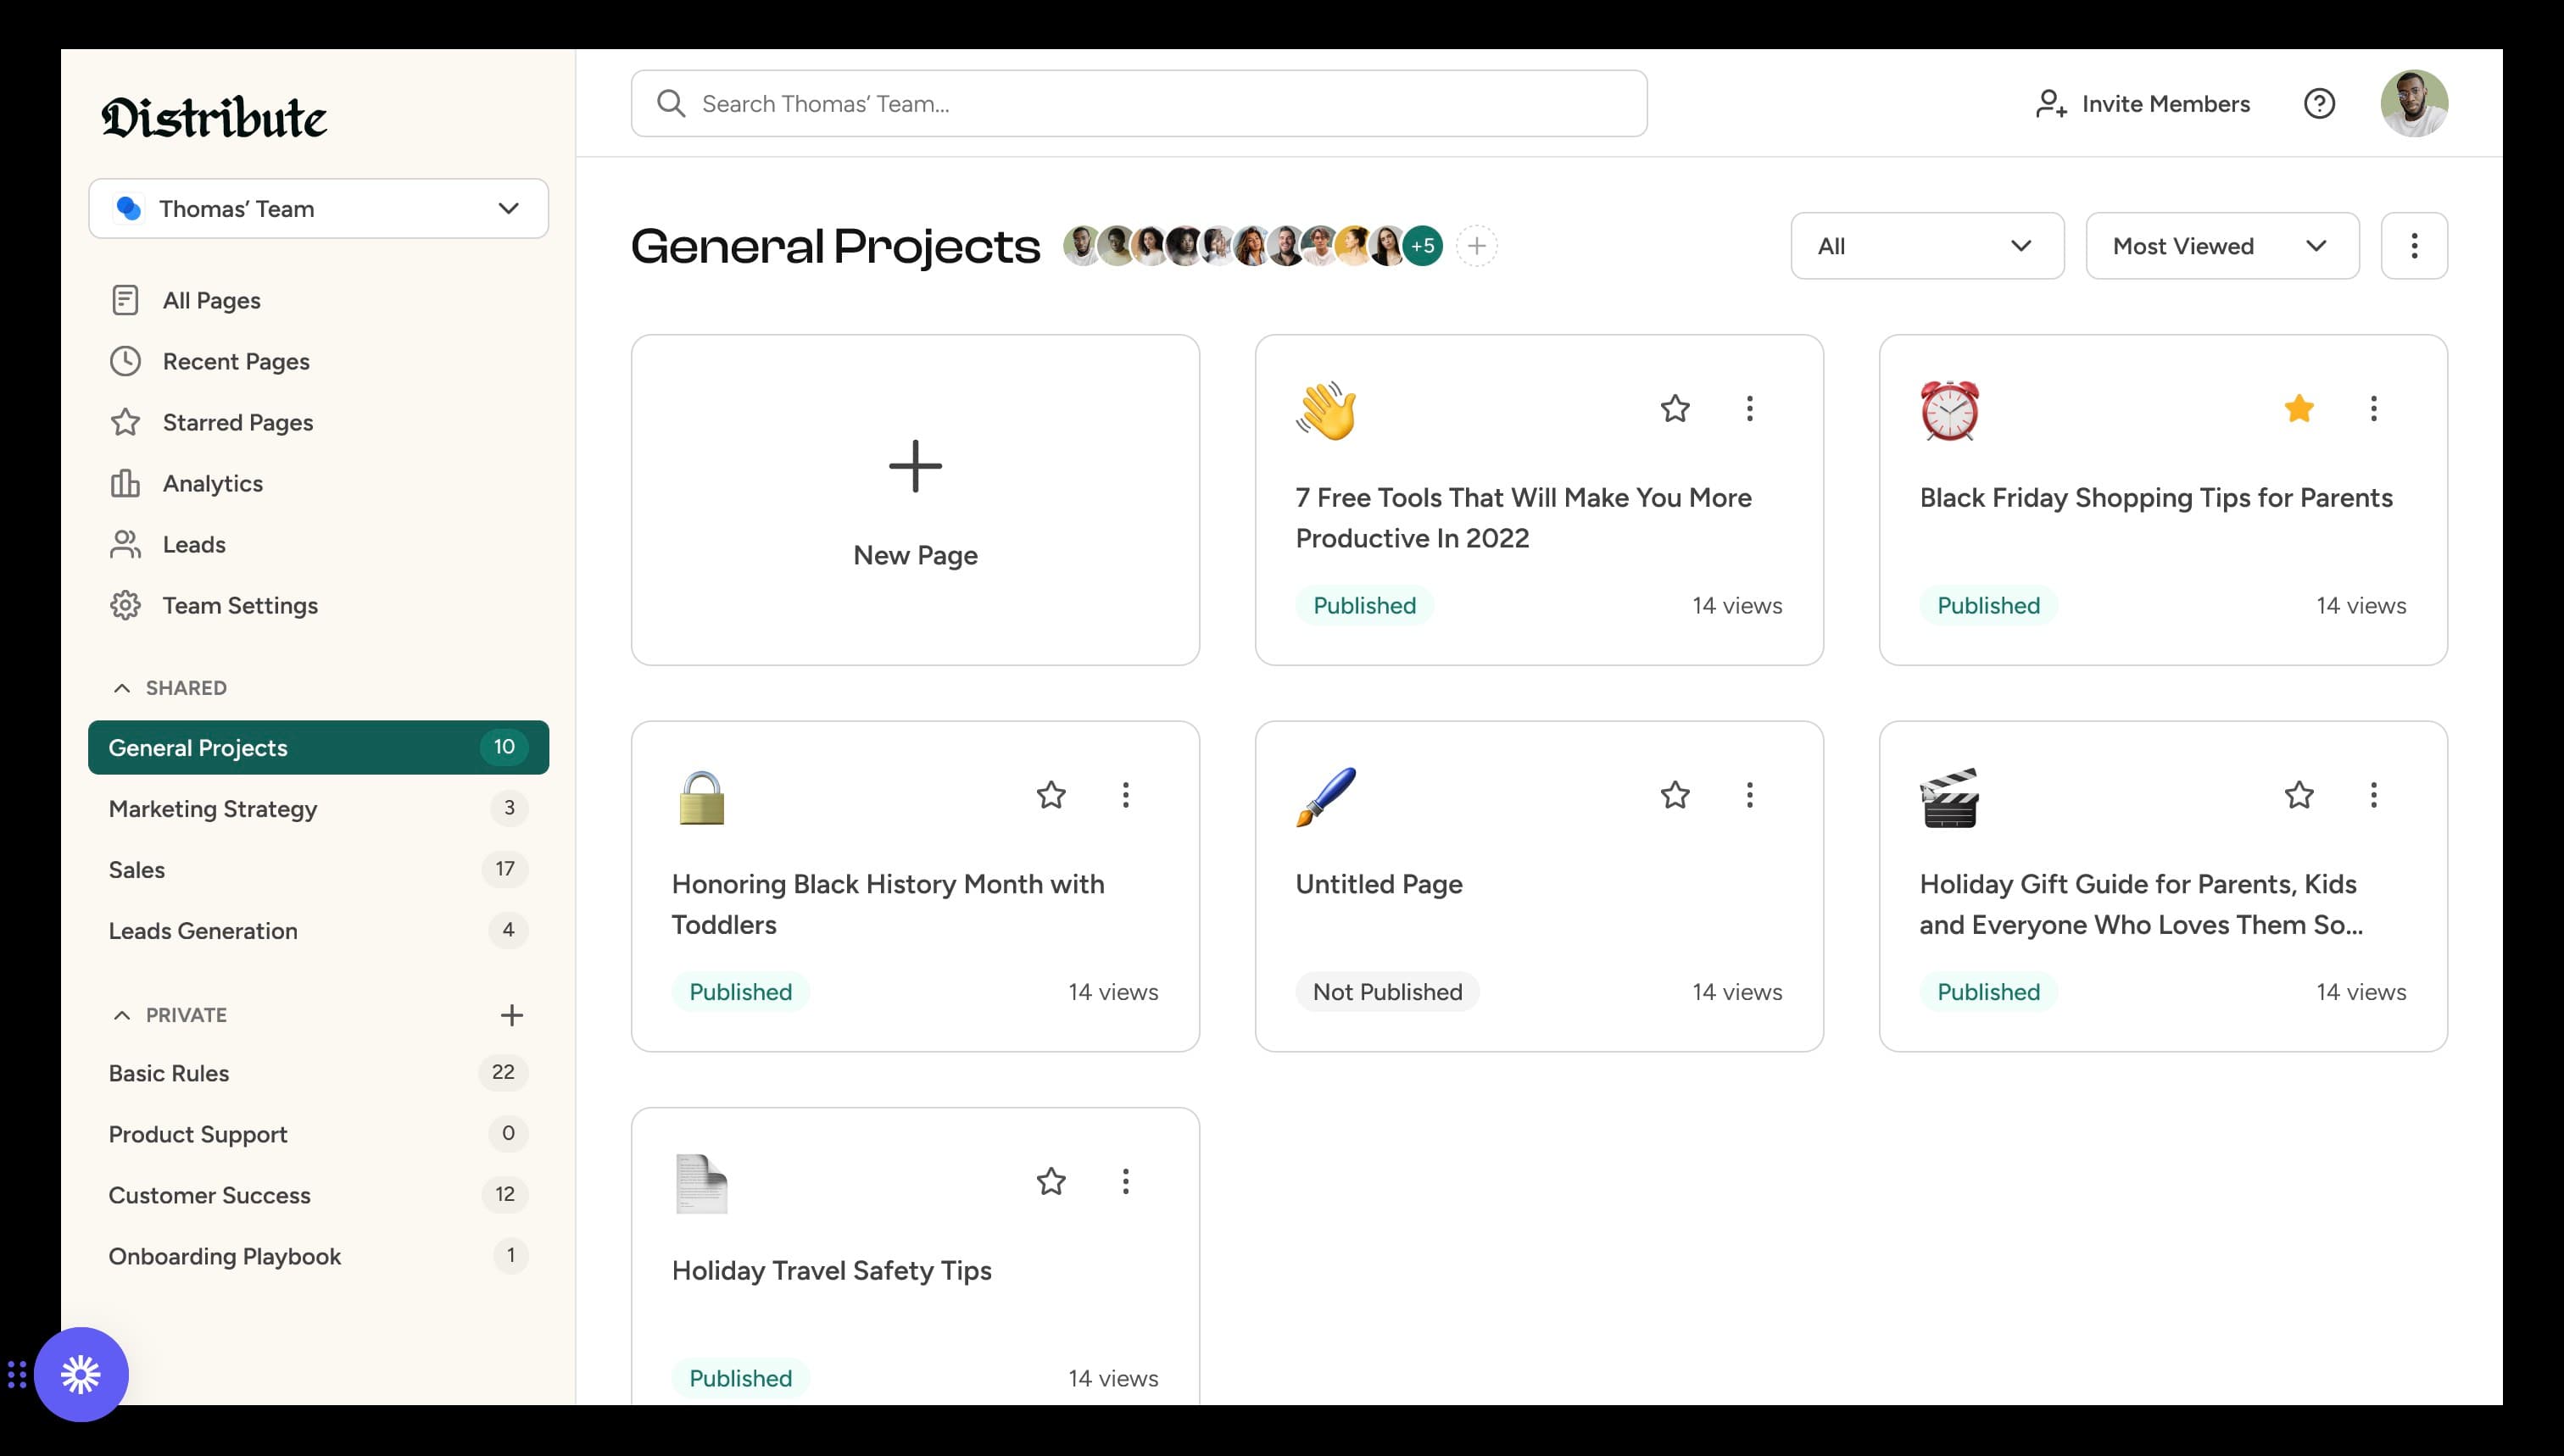Screen dimensions: 2564x1456
Task: Open options for Holiday Travel Safety card
Action: [1125, 1181]
